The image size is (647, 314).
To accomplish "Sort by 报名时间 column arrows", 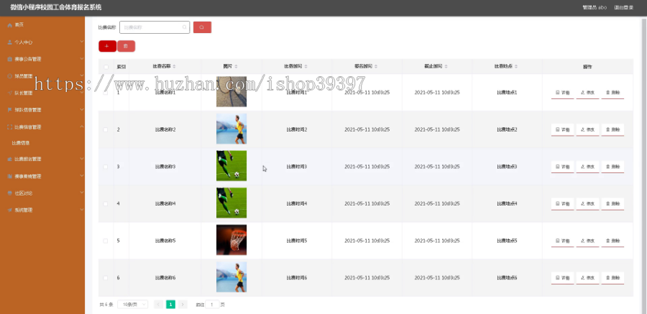I will coord(375,66).
